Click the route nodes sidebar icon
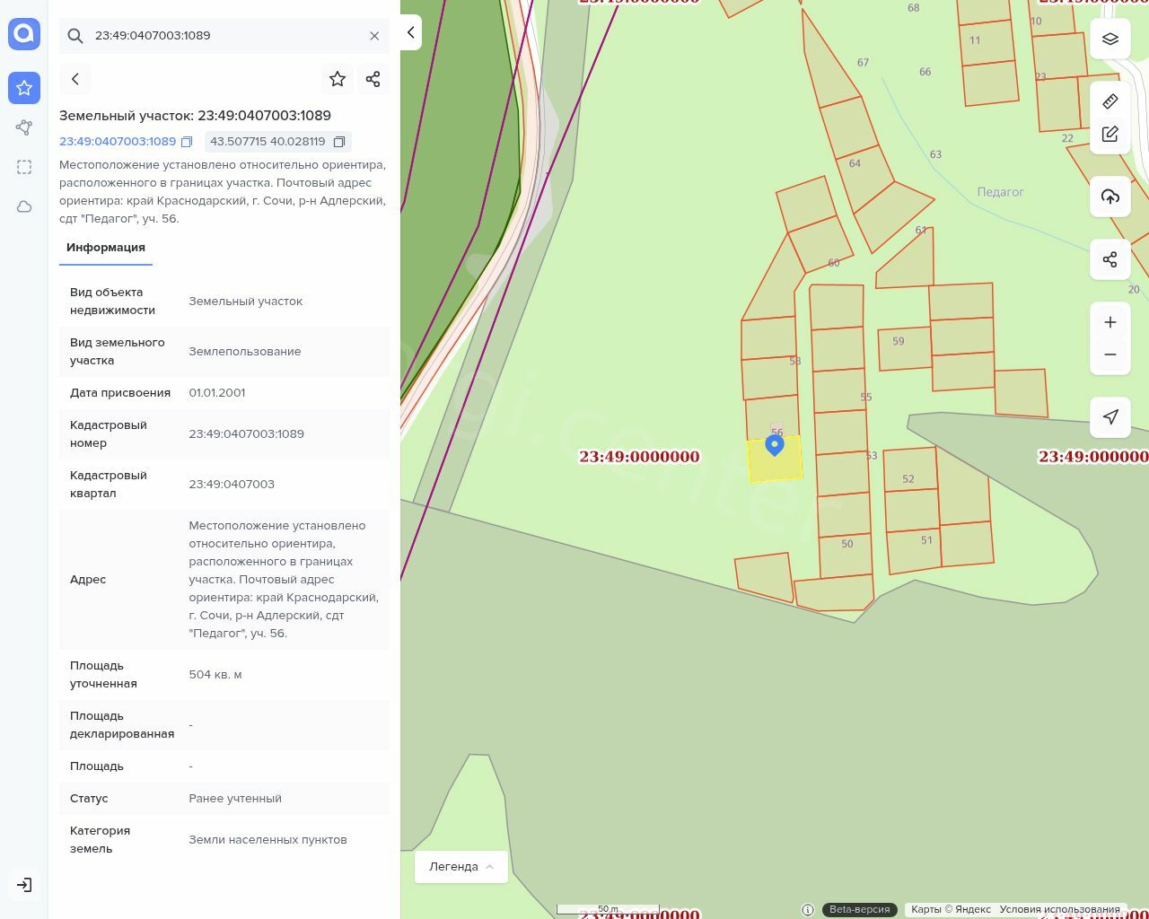The width and height of the screenshot is (1149, 919). [24, 127]
